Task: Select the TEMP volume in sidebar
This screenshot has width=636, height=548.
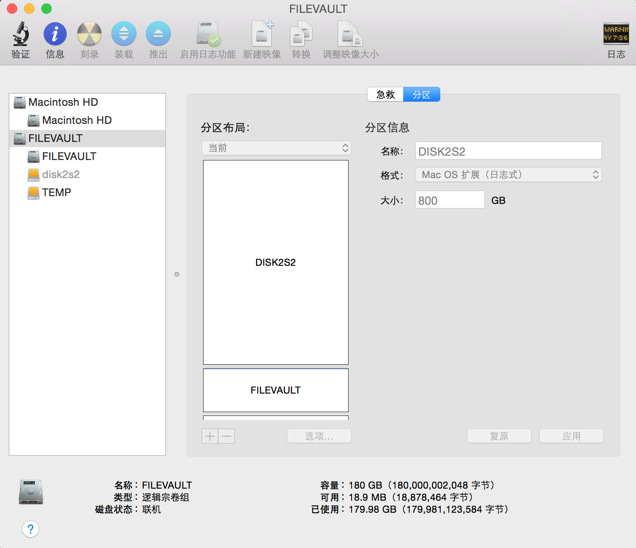Action: [87, 193]
